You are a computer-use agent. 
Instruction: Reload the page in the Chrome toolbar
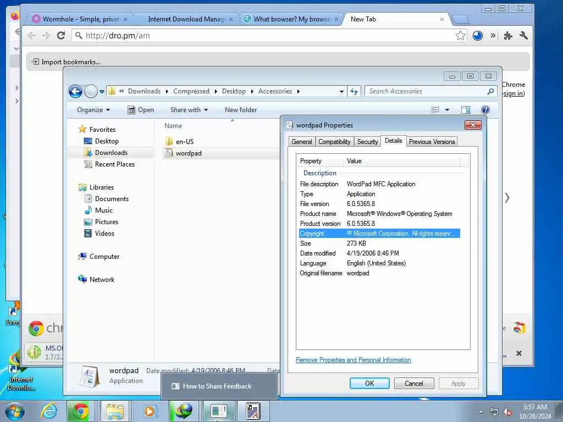(61, 35)
